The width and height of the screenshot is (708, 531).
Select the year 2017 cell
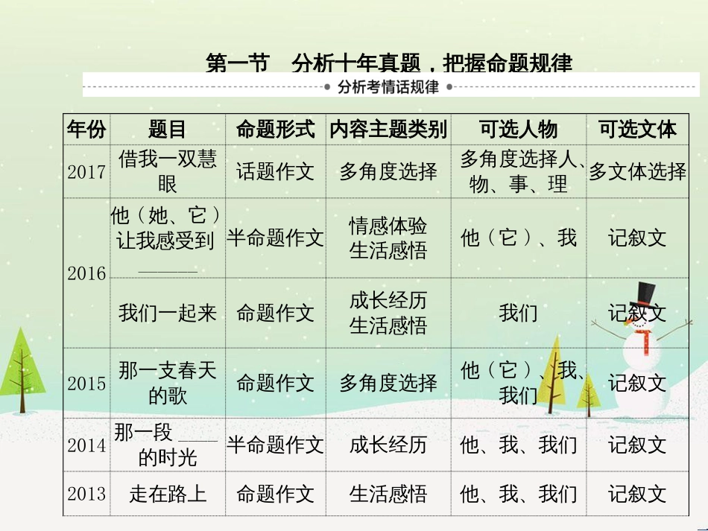click(x=86, y=171)
